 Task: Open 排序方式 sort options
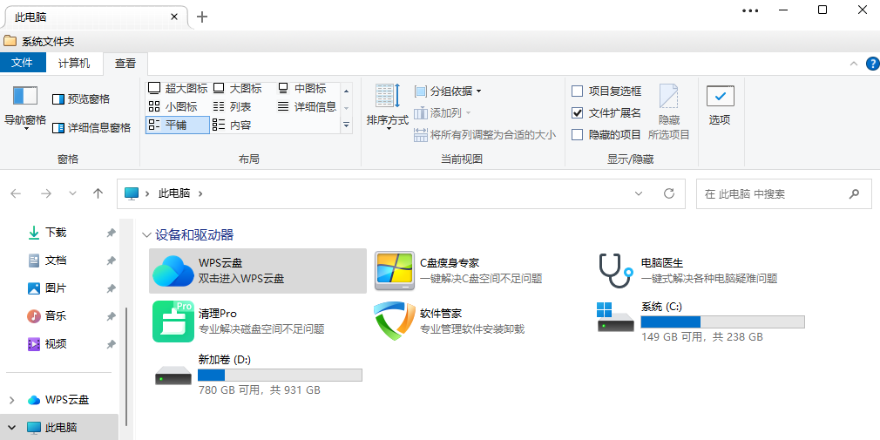[388, 108]
